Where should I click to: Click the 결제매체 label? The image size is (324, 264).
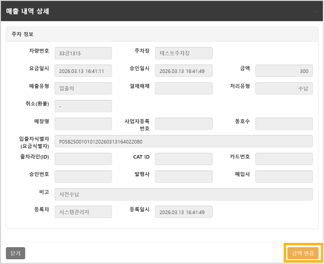click(140, 86)
